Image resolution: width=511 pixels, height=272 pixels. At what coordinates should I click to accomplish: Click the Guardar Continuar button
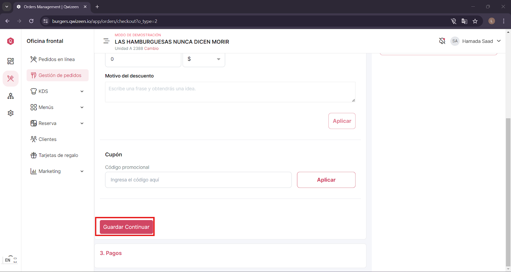[126, 227]
